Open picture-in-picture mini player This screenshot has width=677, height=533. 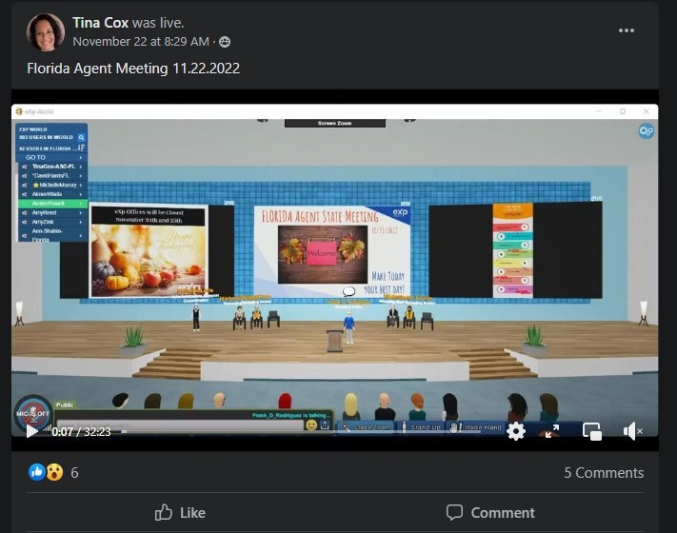591,431
